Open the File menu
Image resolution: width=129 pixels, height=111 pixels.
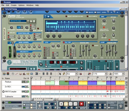(x=3, y=5)
